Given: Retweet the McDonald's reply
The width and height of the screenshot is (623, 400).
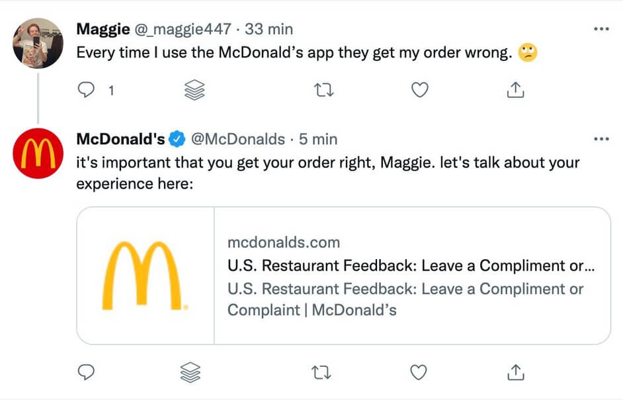Looking at the screenshot, I should click(x=321, y=373).
